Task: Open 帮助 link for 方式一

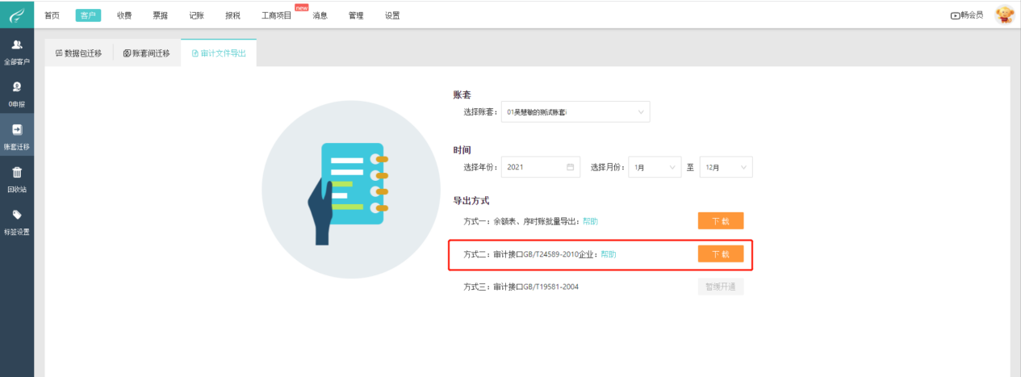Action: point(590,221)
